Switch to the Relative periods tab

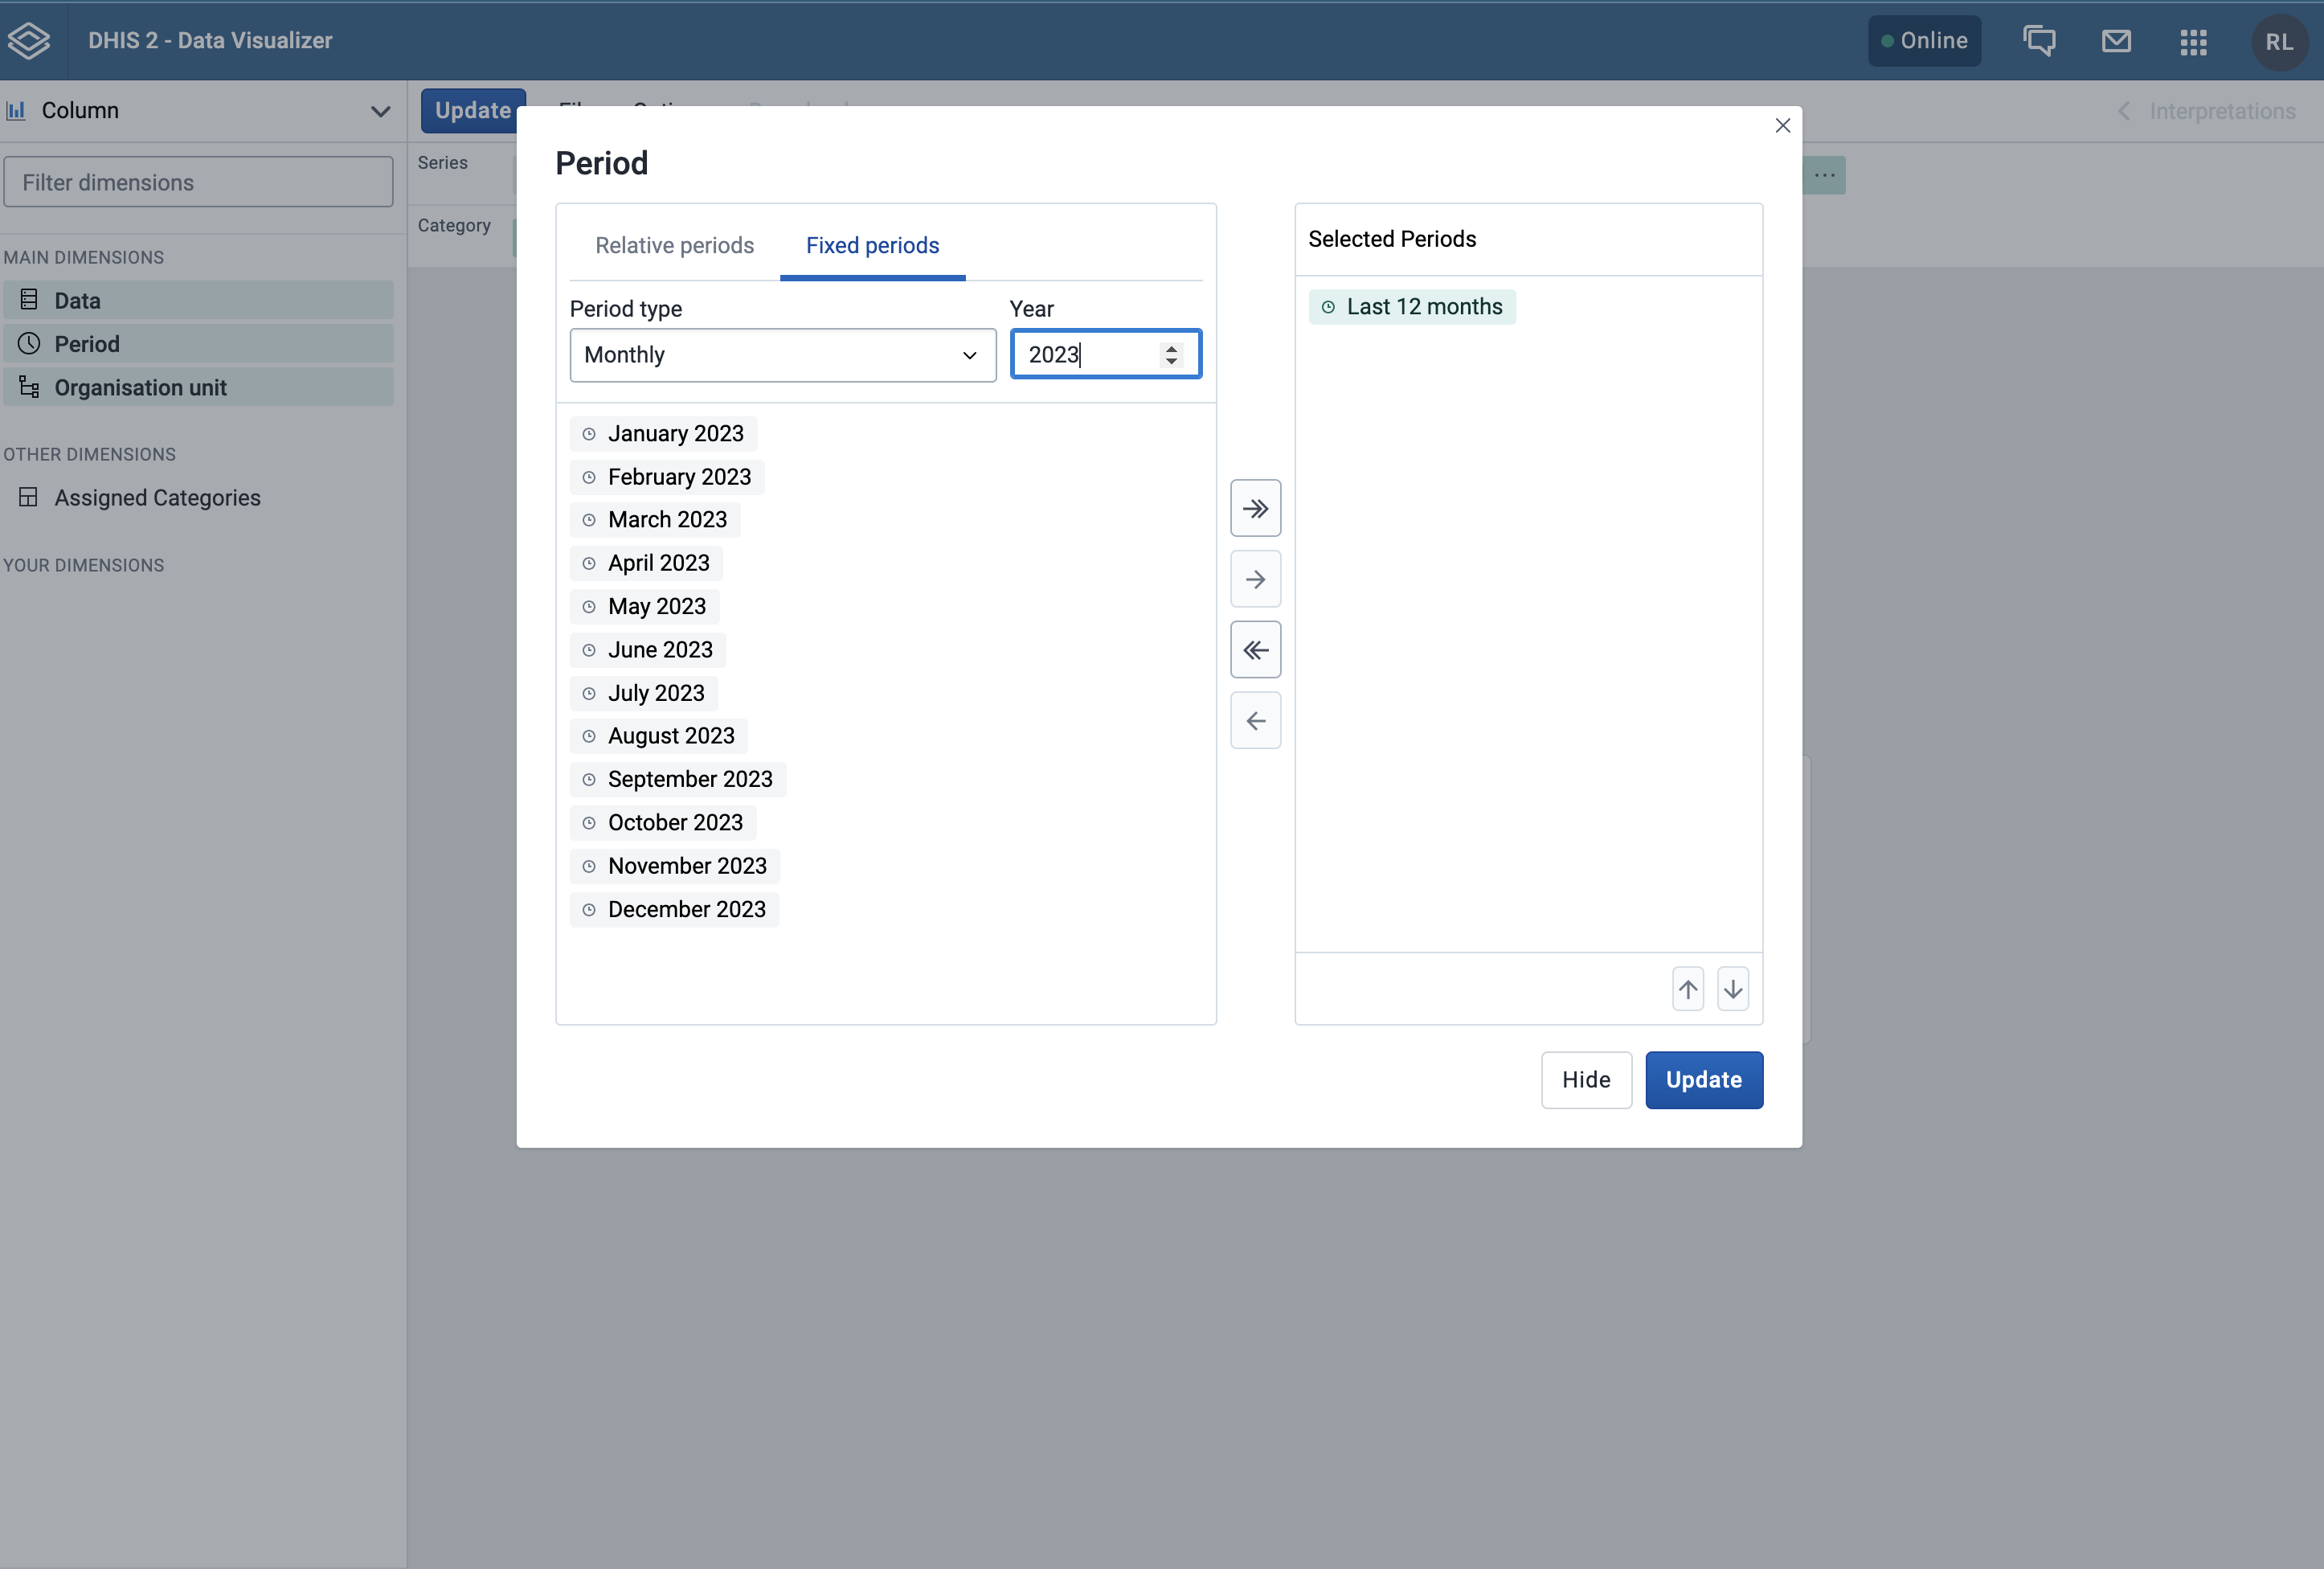click(x=675, y=245)
